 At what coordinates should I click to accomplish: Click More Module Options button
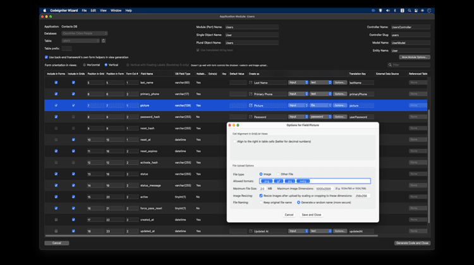415,57
